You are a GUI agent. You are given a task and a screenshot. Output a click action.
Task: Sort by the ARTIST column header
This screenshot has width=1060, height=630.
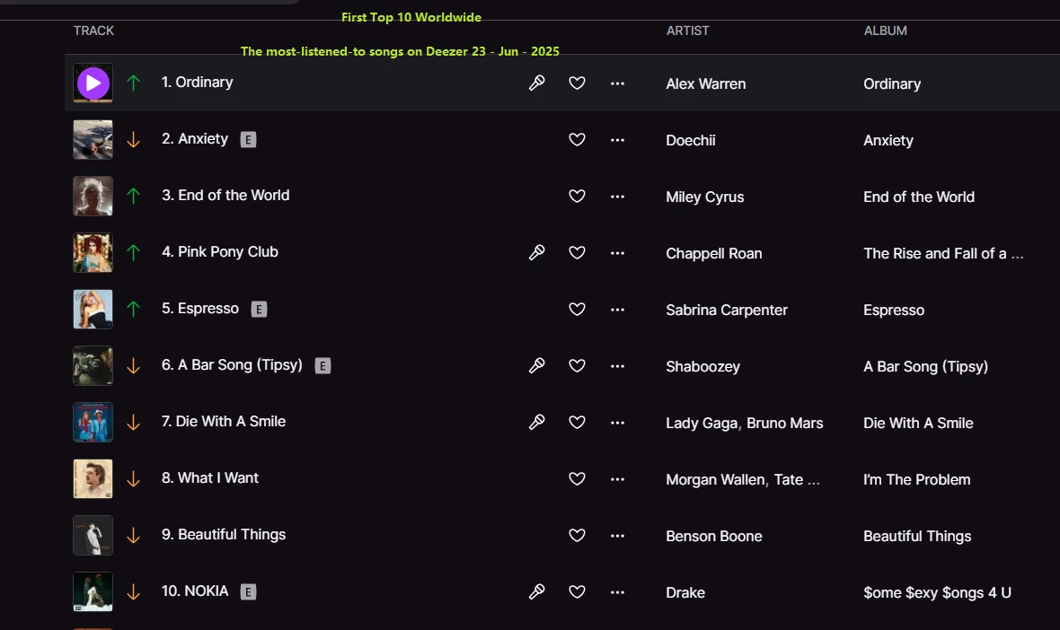tap(687, 31)
